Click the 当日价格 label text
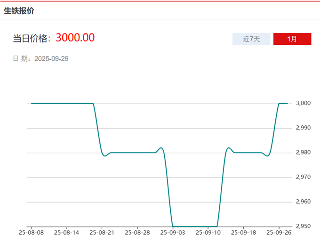 [x=32, y=39]
